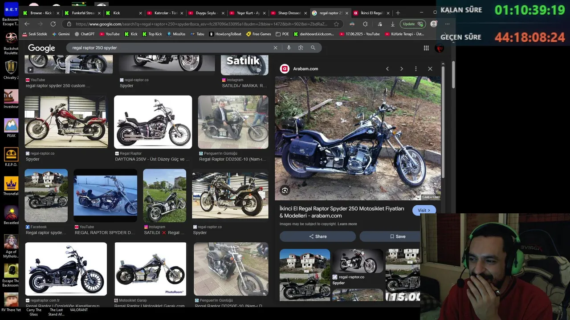Viewport: 570px width, 320px height.
Task: Open the Google apps grid
Action: pos(426,48)
